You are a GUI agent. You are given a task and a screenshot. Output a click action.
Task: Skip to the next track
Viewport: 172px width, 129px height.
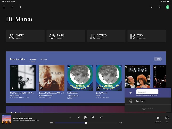(93, 117)
